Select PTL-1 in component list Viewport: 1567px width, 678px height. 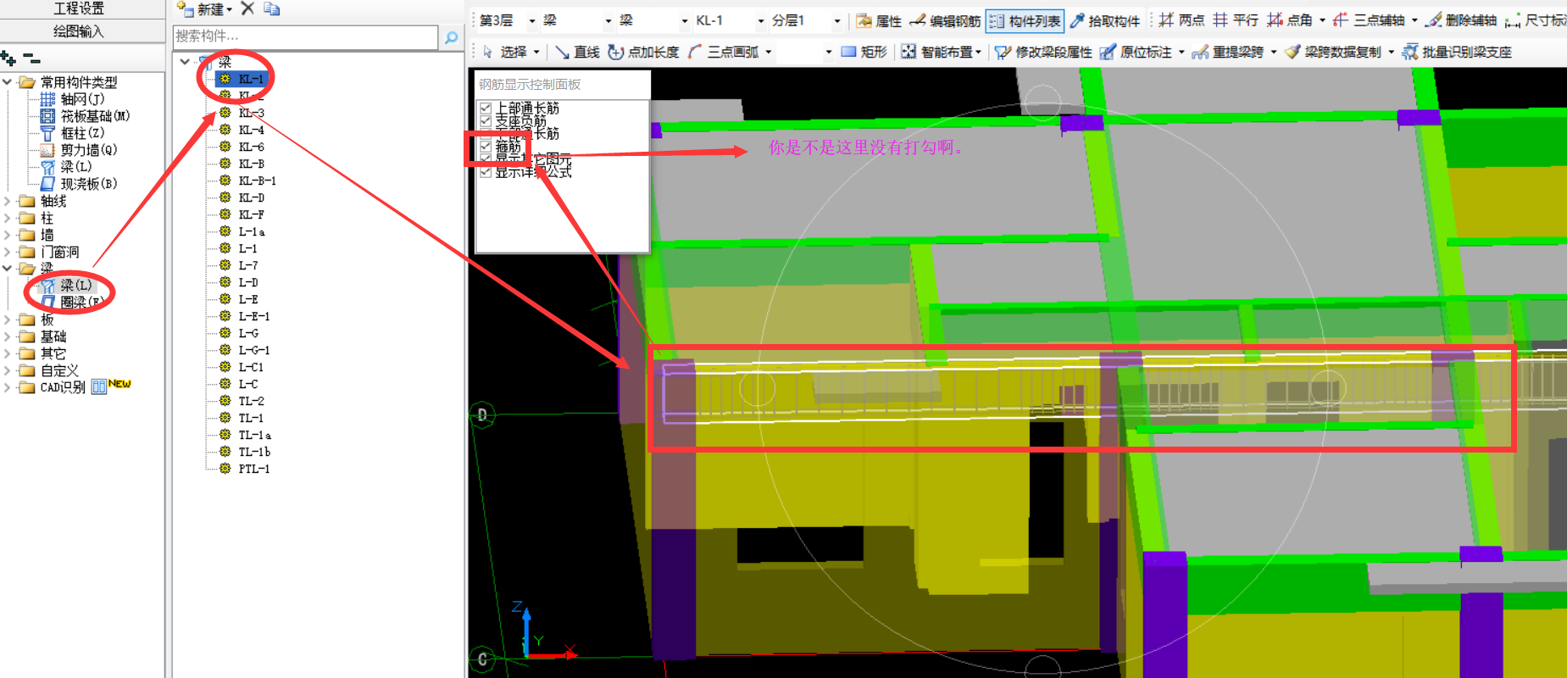tap(253, 469)
